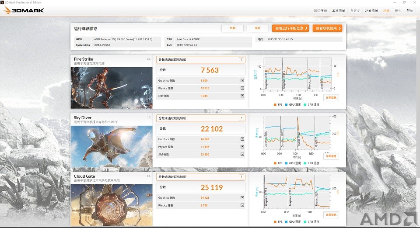Open the 功能测试 tab

point(371,10)
